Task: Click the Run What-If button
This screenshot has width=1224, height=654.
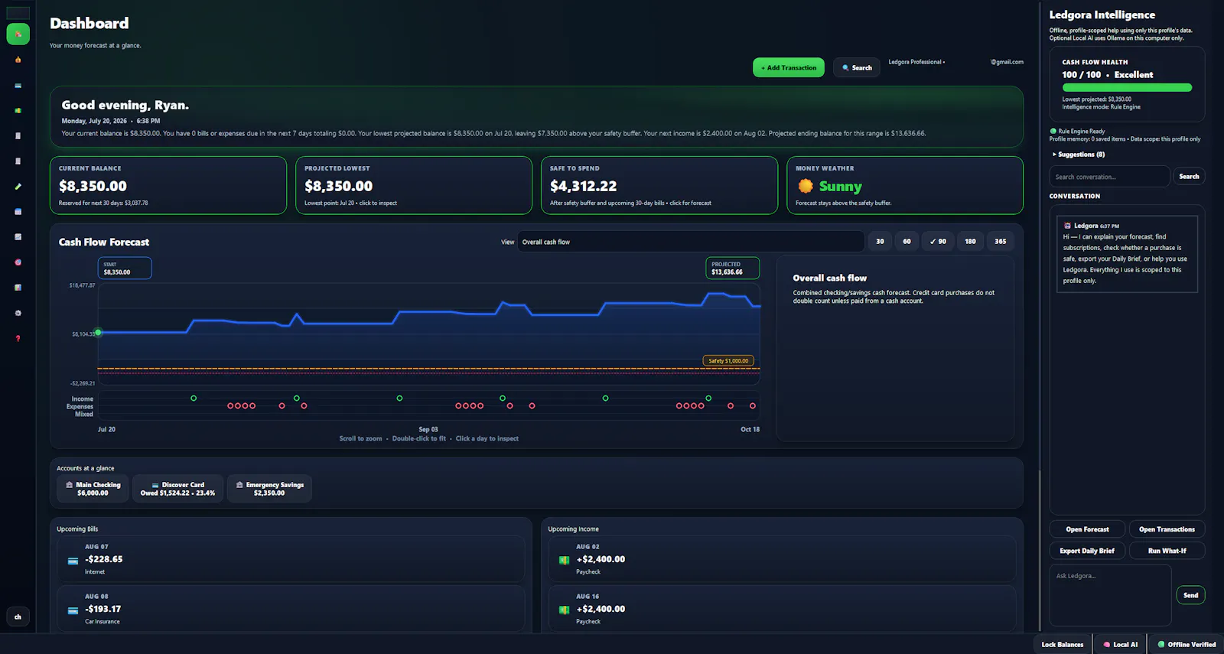Action: tap(1167, 551)
